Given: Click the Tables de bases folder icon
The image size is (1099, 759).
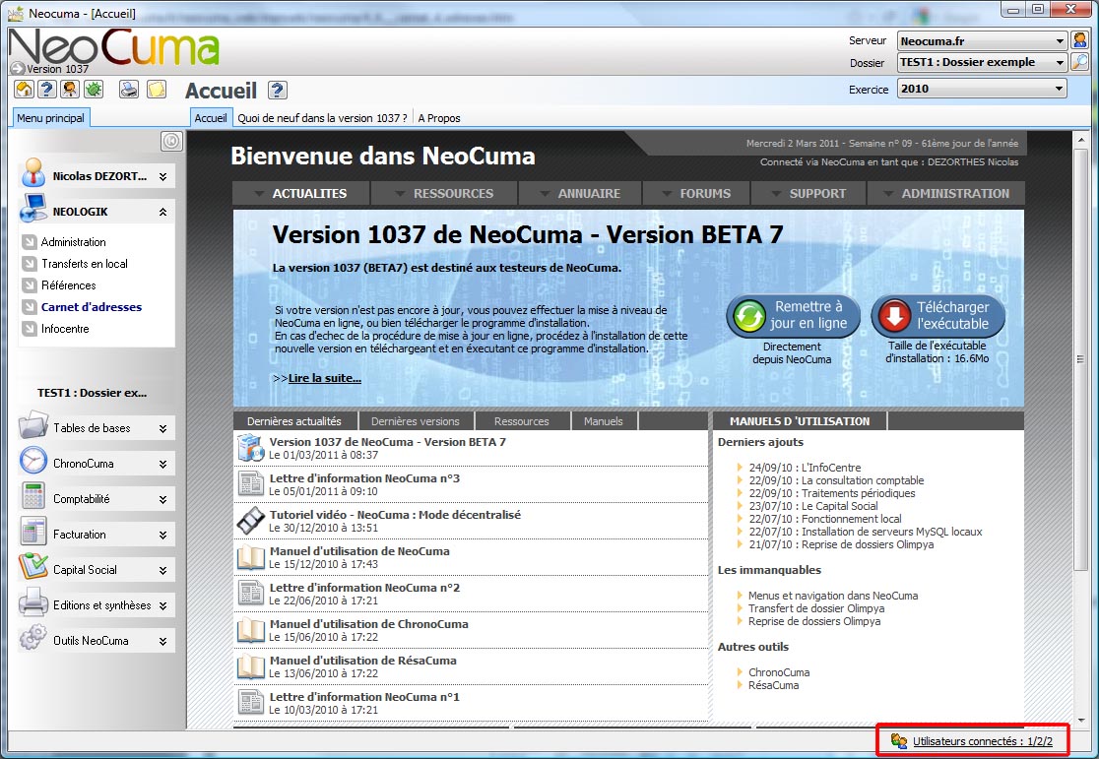Looking at the screenshot, I should click(x=32, y=425).
